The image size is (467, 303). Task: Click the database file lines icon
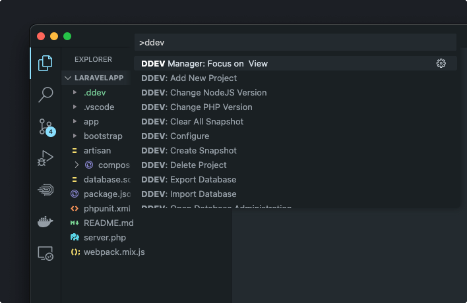point(75,180)
